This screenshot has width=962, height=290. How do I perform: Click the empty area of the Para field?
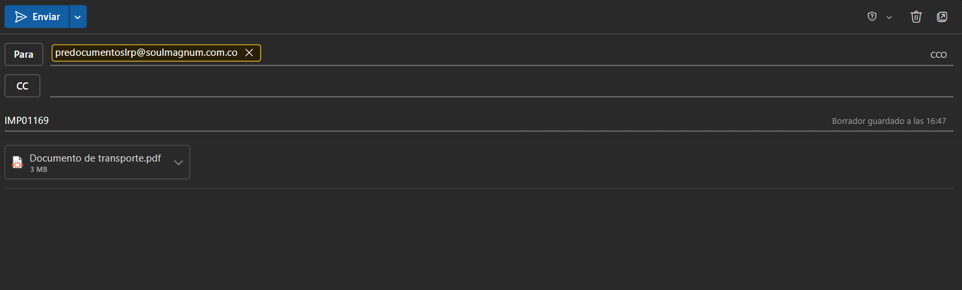(x=585, y=53)
